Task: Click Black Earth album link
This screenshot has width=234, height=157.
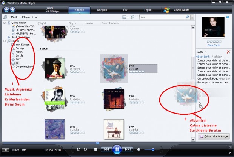Action: [x=214, y=45]
